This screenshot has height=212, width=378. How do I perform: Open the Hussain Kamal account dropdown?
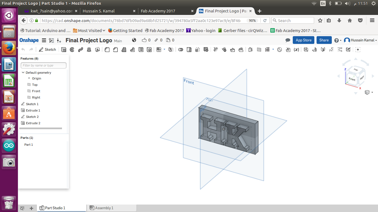coord(361,40)
